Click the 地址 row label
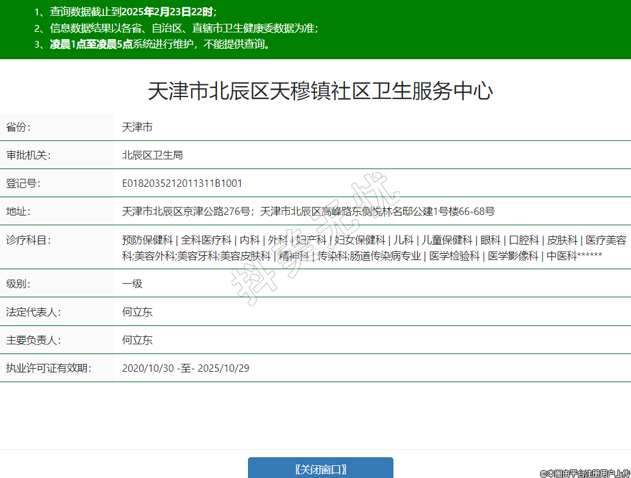 (18, 211)
